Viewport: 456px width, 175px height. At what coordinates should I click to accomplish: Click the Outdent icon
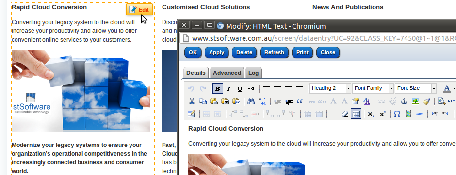278,101
